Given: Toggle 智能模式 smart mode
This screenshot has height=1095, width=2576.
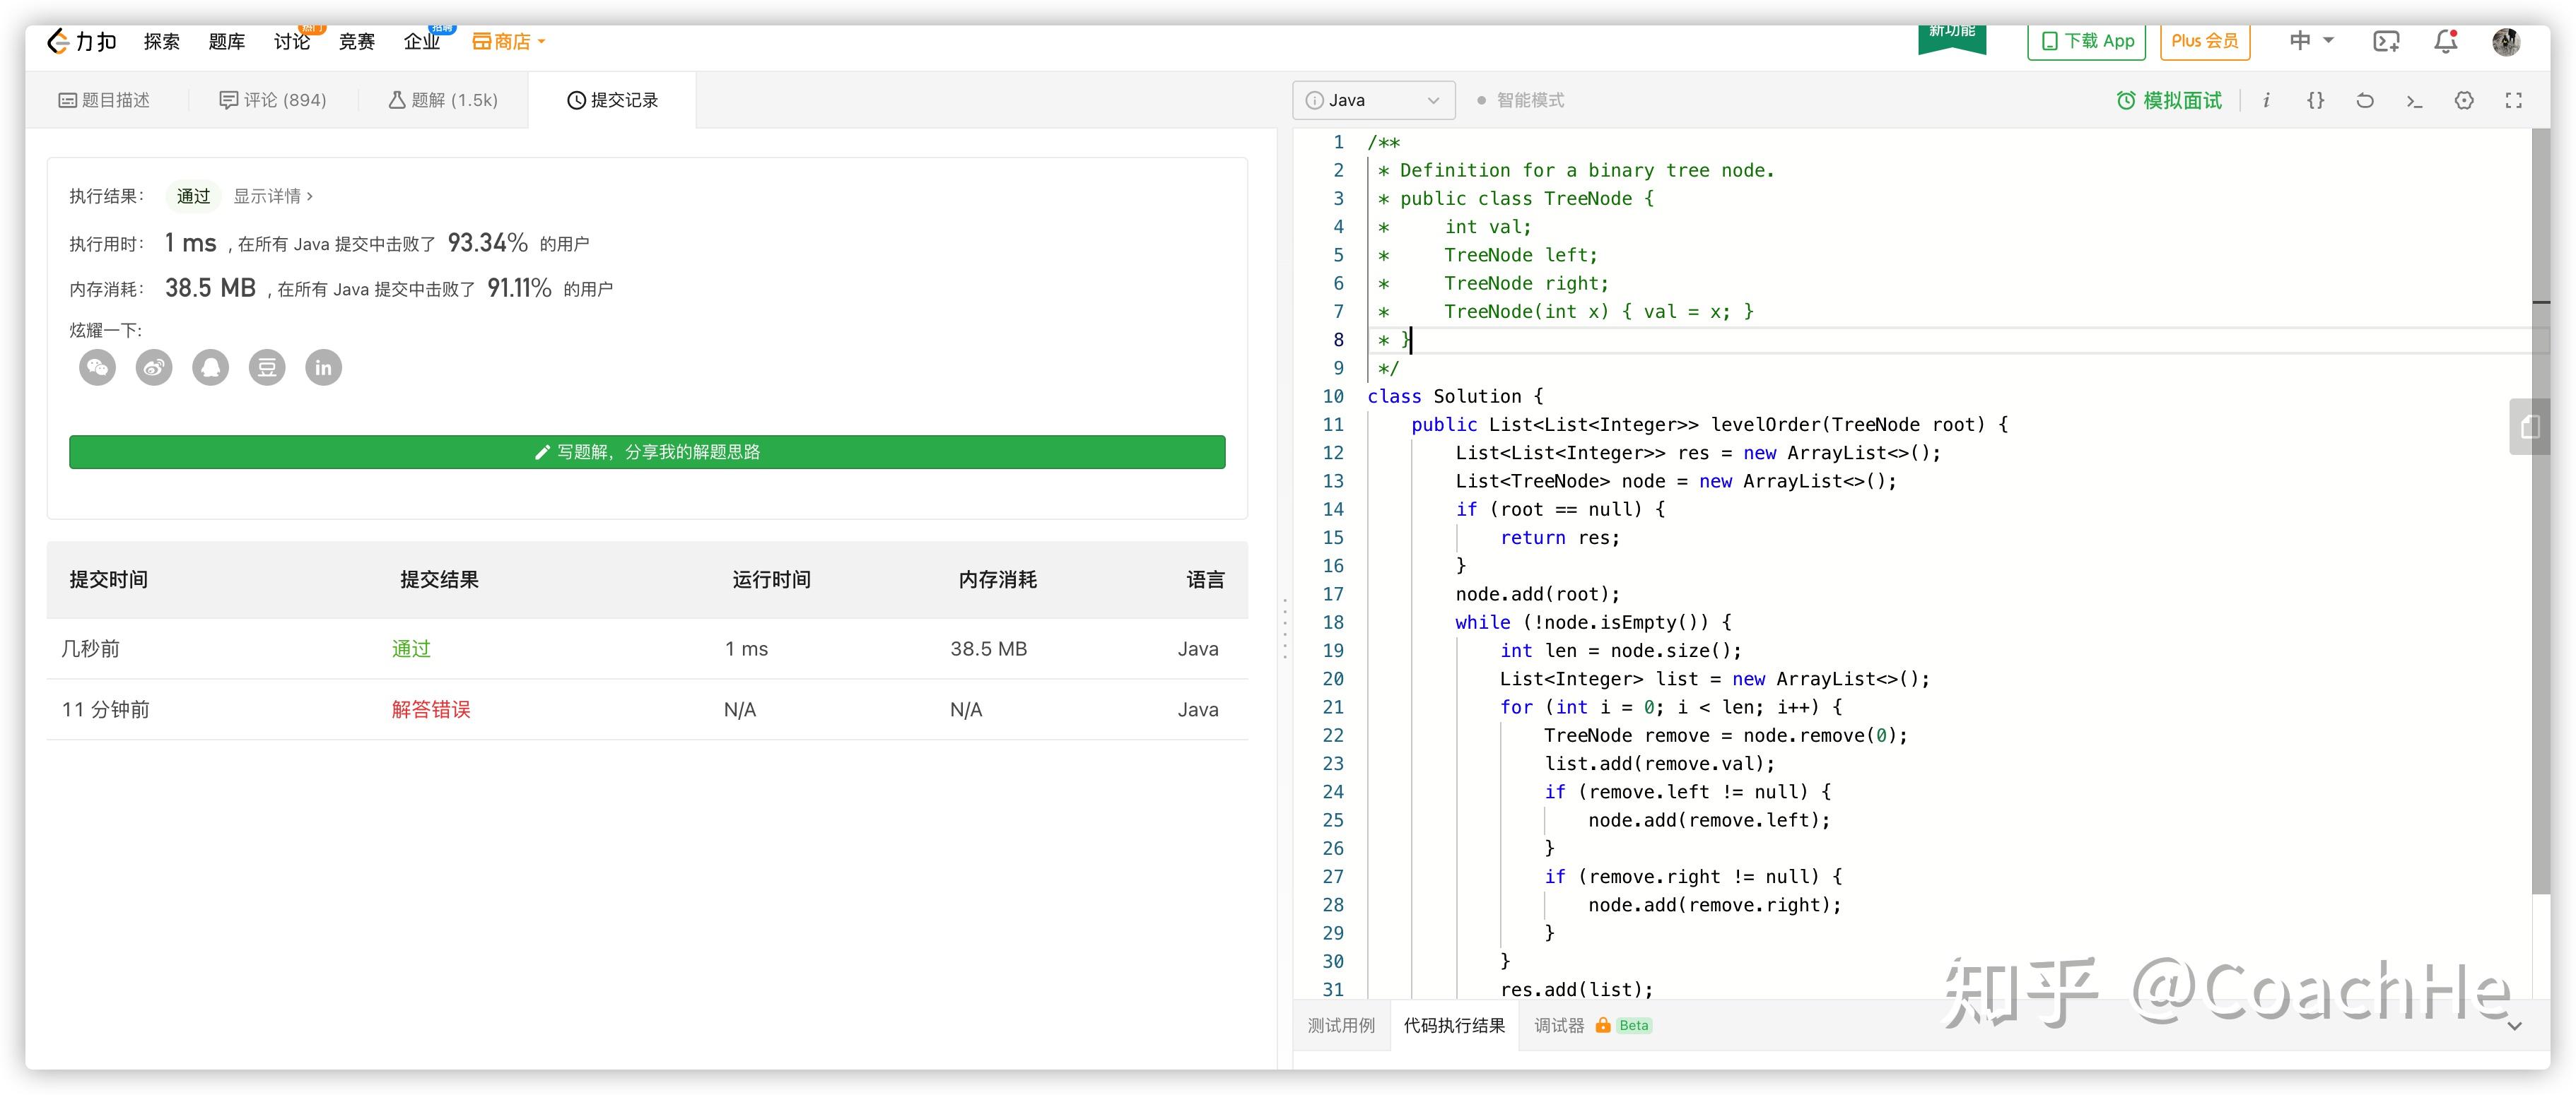Looking at the screenshot, I should coord(1520,100).
